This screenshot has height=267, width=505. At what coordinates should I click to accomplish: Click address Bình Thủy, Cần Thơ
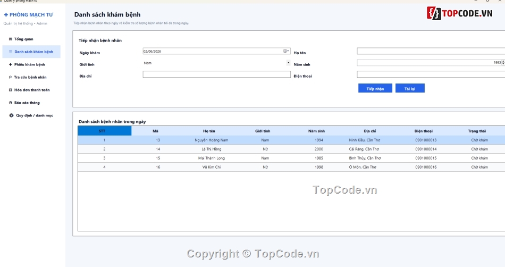coord(365,158)
